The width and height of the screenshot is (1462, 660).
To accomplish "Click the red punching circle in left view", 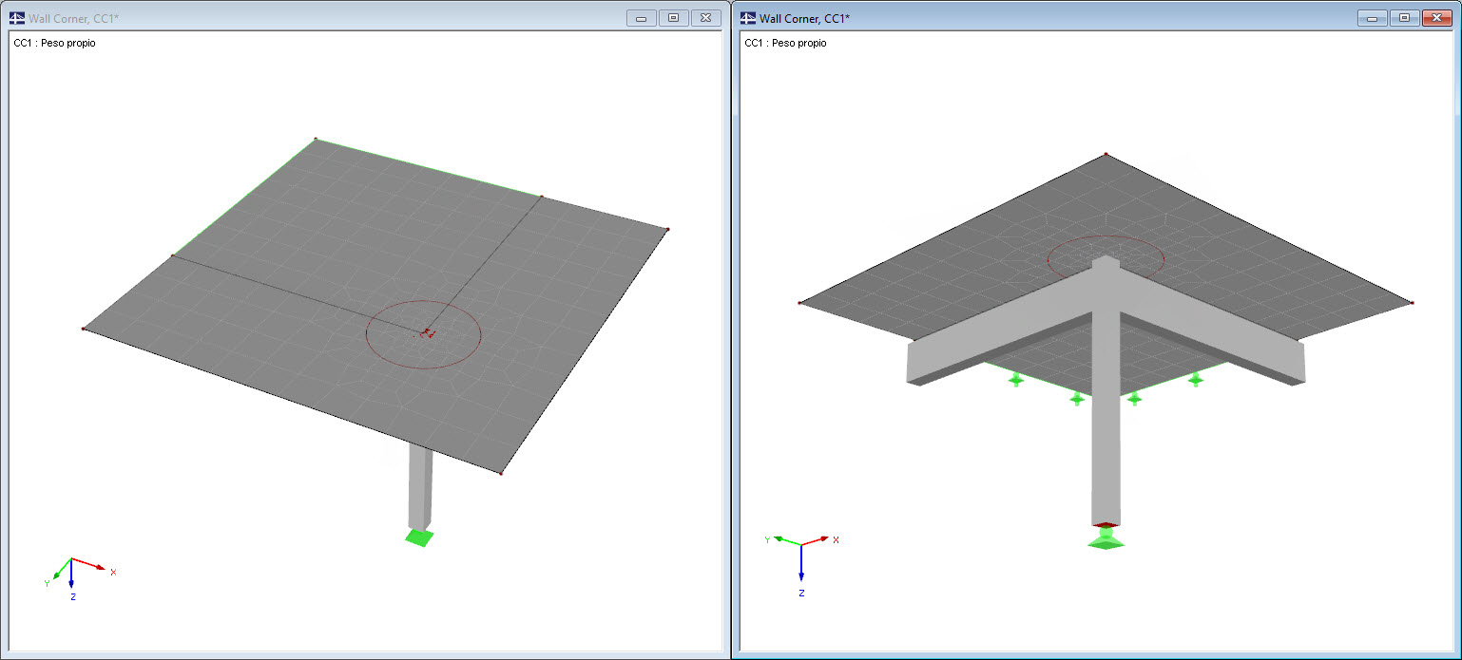I will pyautogui.click(x=424, y=333).
